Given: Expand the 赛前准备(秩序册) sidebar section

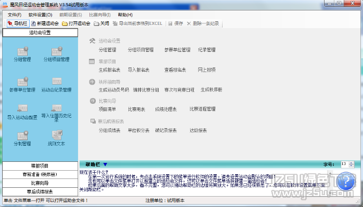Looking at the screenshot, I should 40,174.
